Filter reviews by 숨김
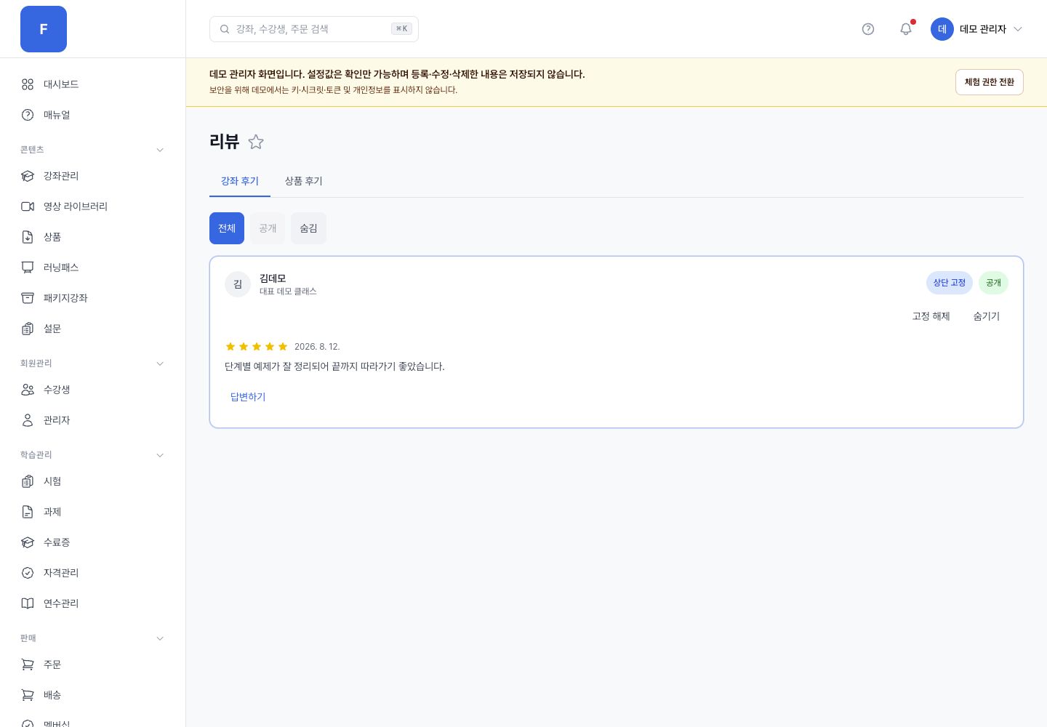The width and height of the screenshot is (1047, 727). 308,228
